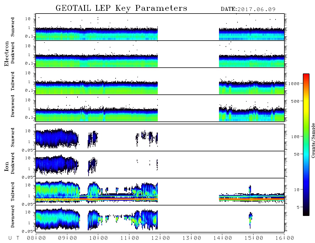Select the Electron "Tailward" panel label

pyautogui.click(x=13, y=81)
